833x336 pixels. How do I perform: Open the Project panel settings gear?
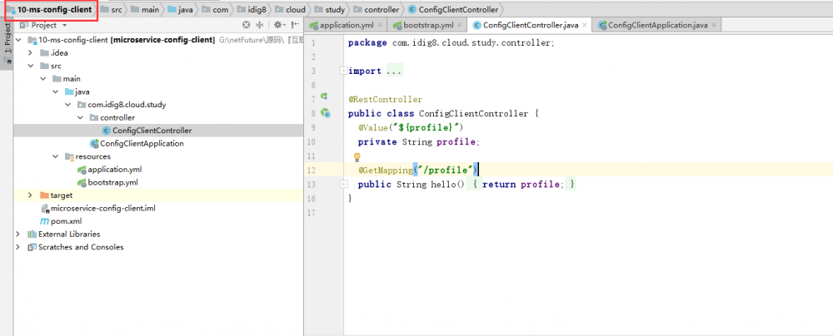point(278,25)
